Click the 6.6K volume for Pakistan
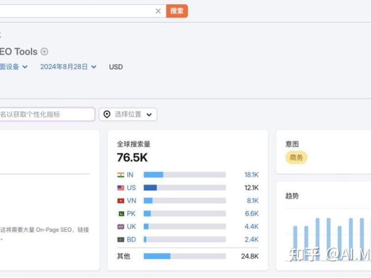371x278 pixels. coord(252,214)
